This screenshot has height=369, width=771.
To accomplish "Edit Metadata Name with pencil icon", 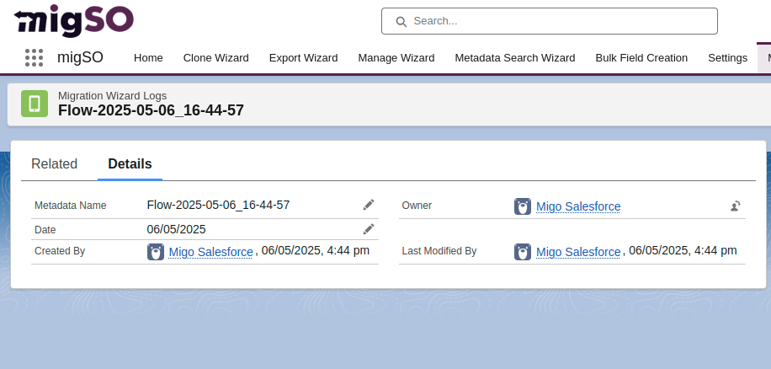I will 368,205.
